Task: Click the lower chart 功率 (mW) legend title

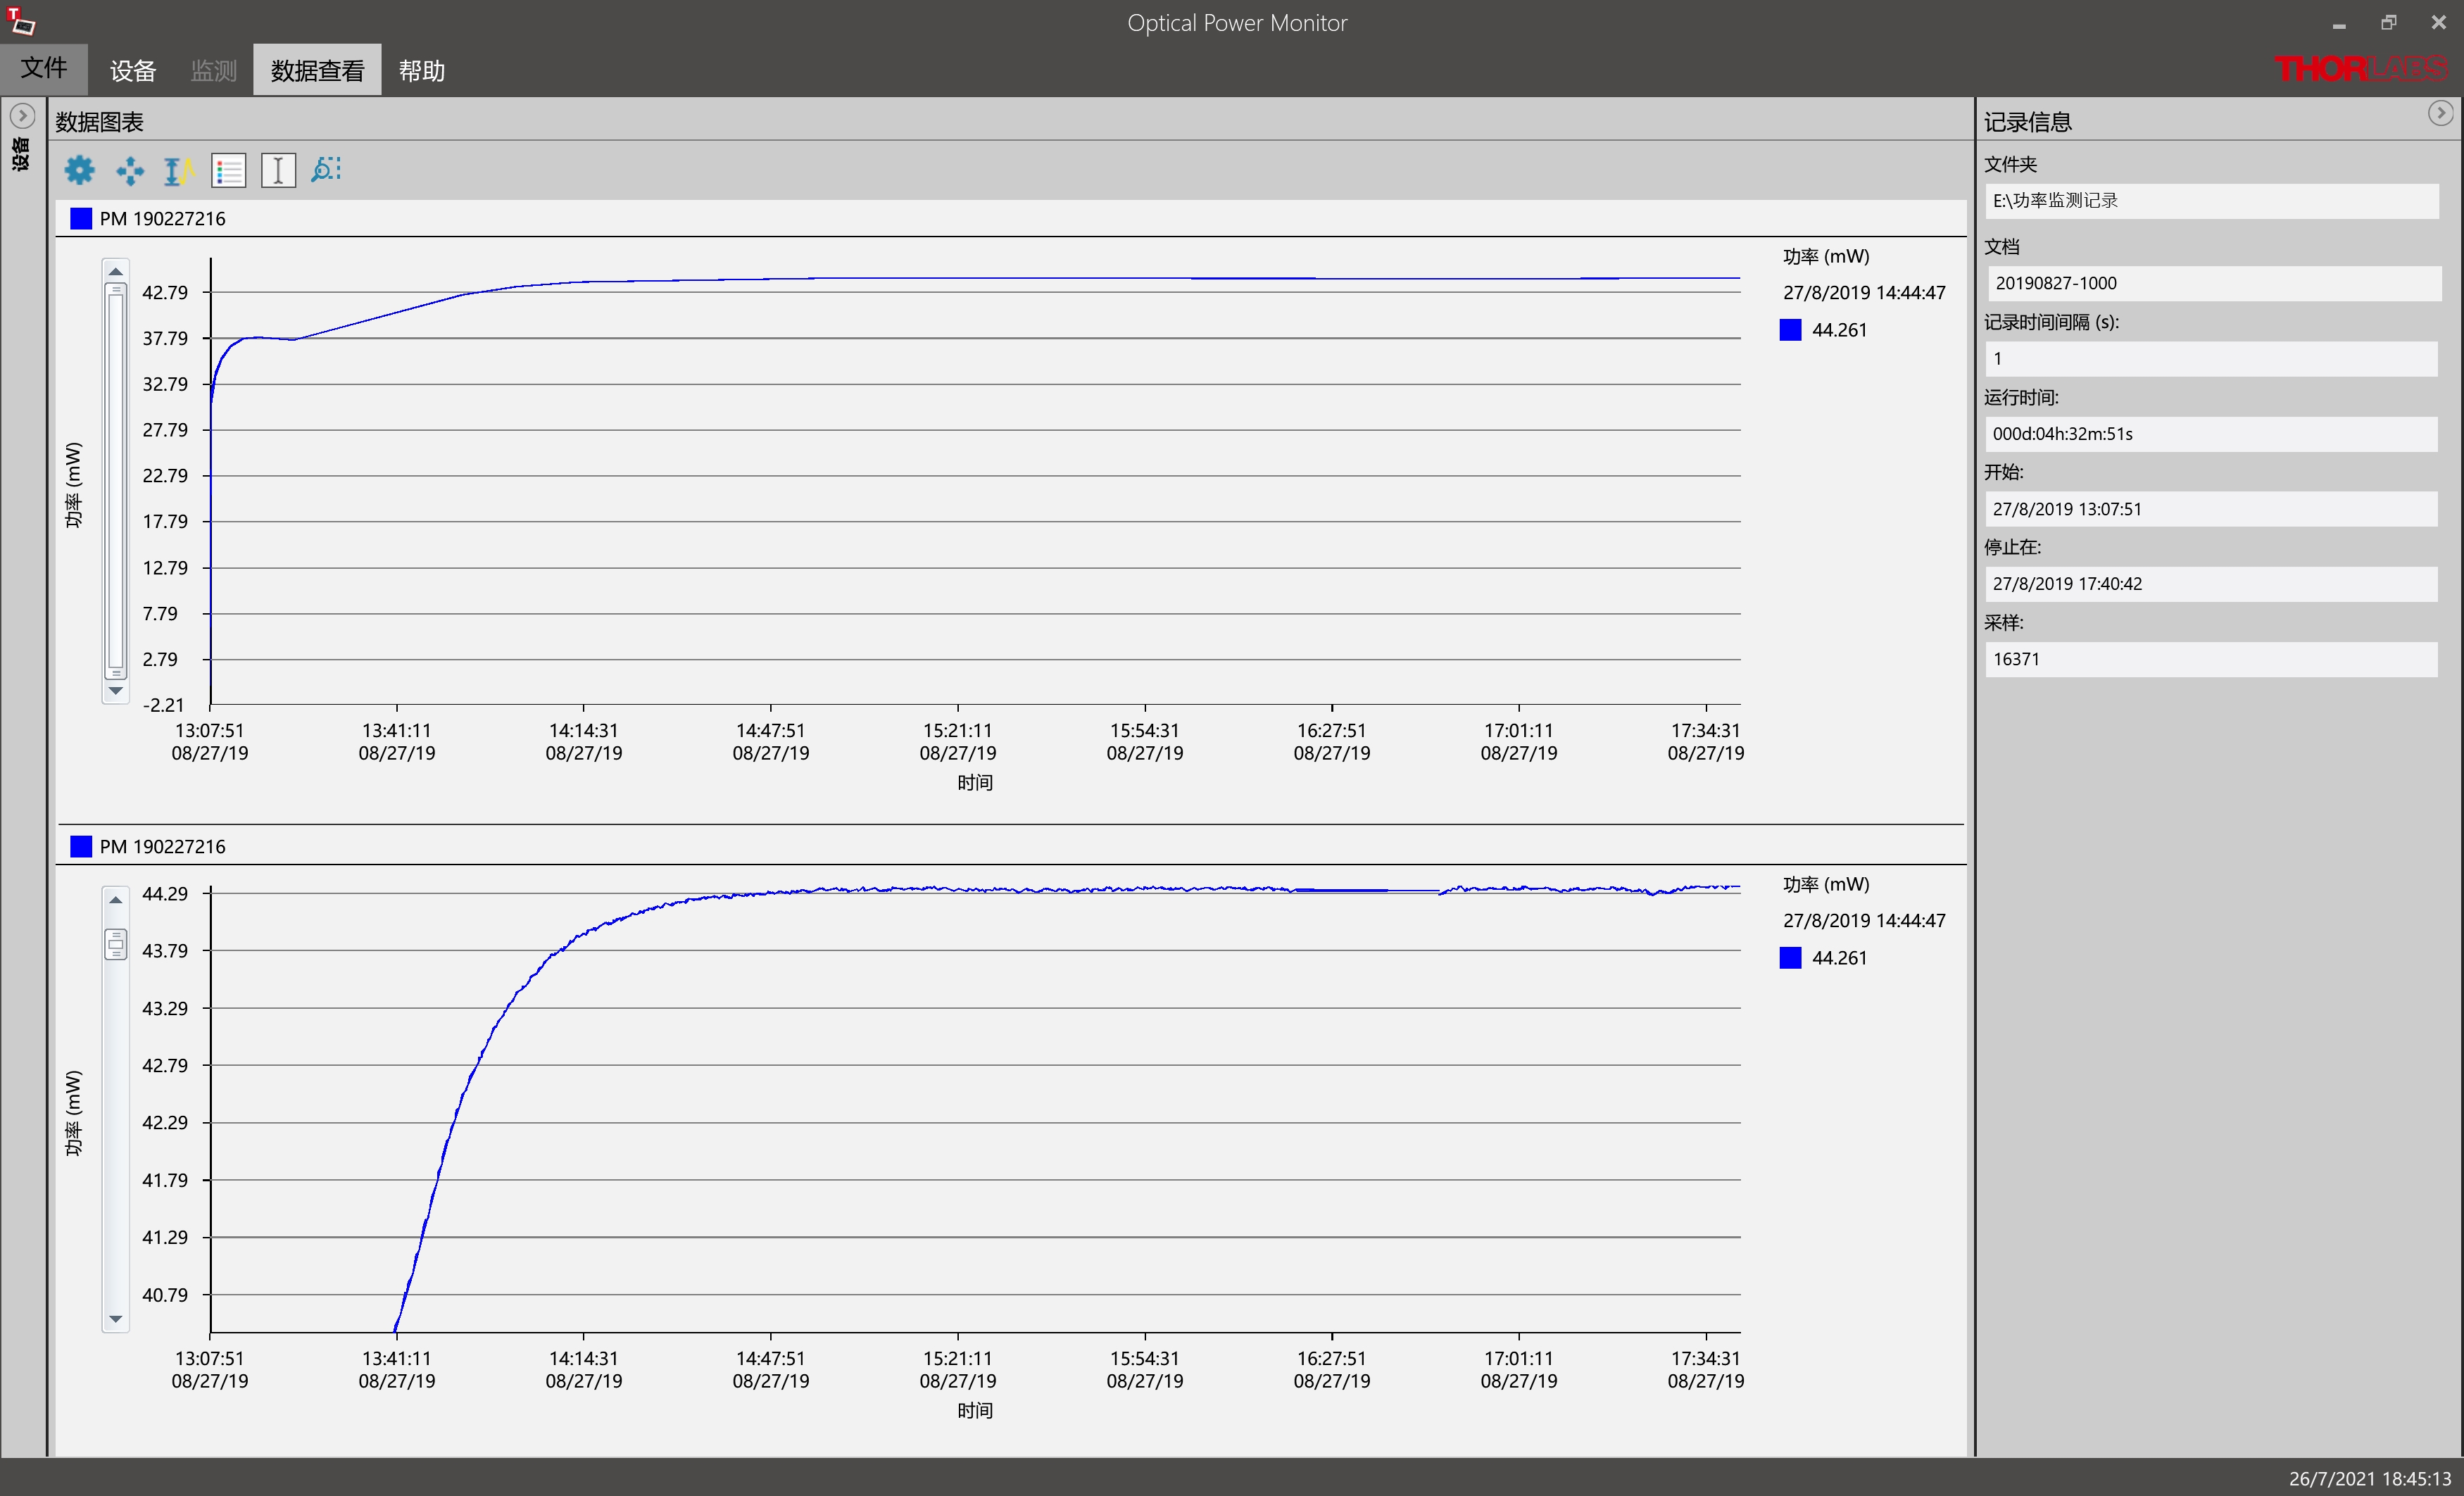Action: click(x=1826, y=885)
